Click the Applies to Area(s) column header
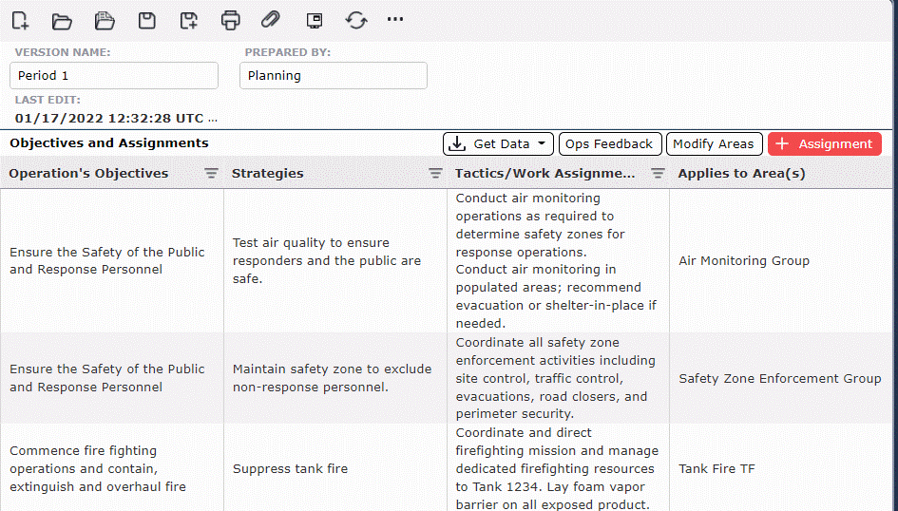This screenshot has width=898, height=511. [x=741, y=174]
